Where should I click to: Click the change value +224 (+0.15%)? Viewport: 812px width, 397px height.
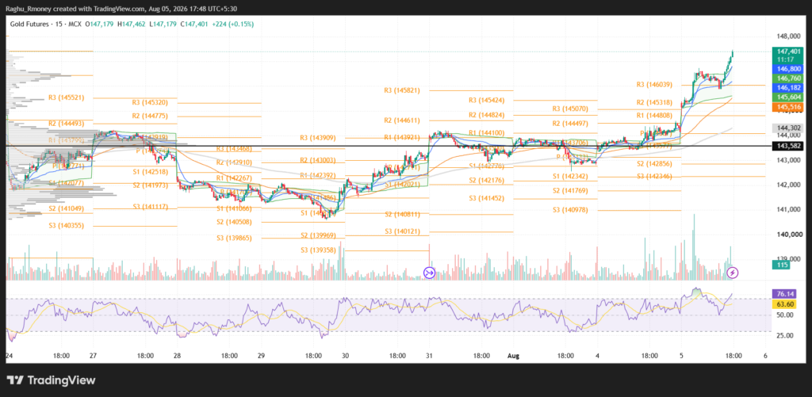(x=232, y=24)
